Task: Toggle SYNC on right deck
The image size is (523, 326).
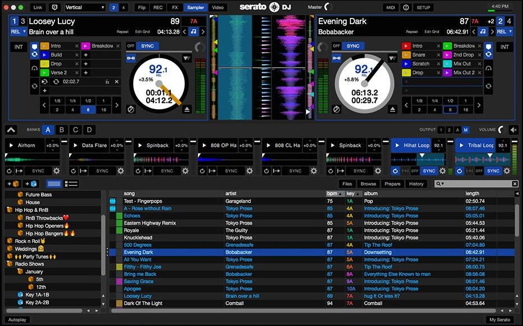Action: pos(353,46)
